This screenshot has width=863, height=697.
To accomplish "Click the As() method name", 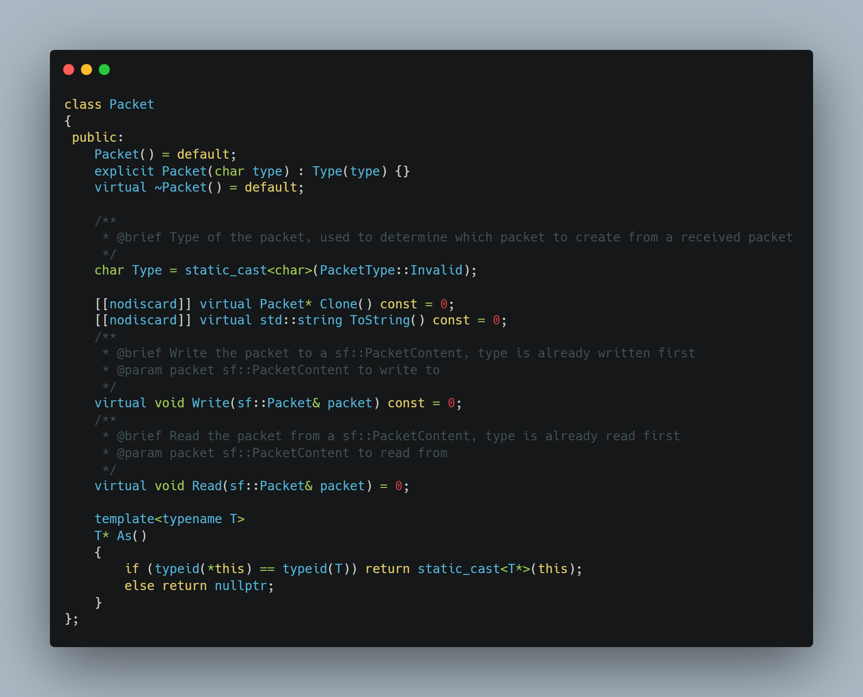I will [132, 536].
